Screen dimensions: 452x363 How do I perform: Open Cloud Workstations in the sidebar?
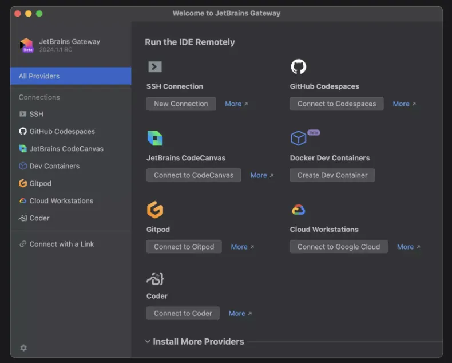[70, 200]
